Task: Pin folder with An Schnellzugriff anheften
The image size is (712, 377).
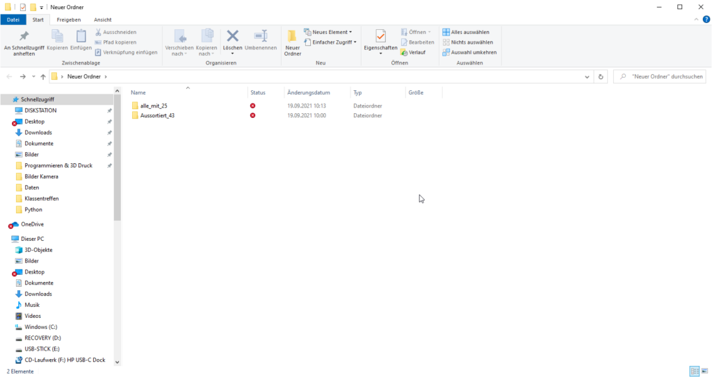Action: click(x=24, y=42)
